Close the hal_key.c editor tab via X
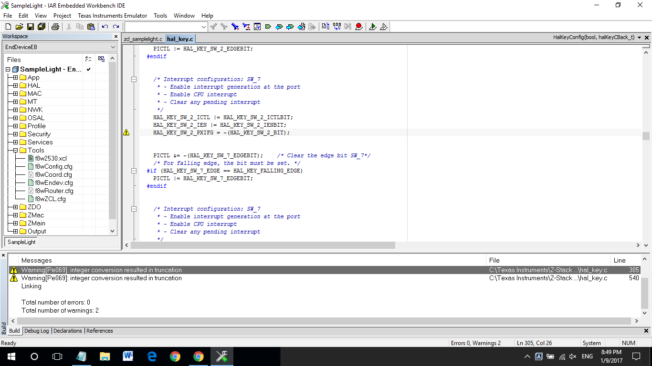This screenshot has height=366, width=652. click(x=647, y=37)
